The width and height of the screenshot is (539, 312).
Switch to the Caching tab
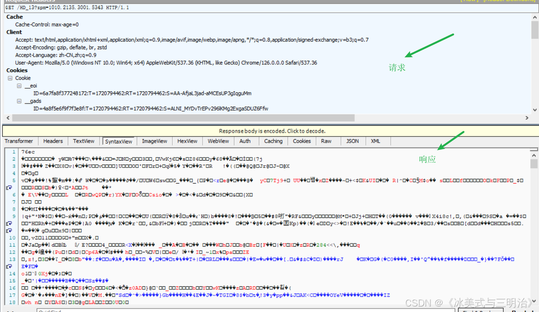tap(273, 141)
